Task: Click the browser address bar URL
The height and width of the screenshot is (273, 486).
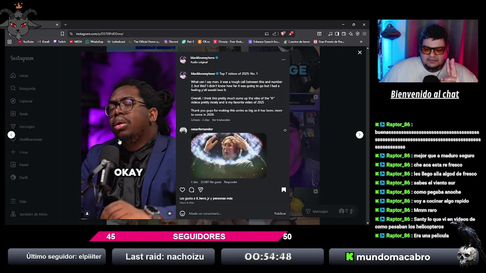Action: coord(99,34)
